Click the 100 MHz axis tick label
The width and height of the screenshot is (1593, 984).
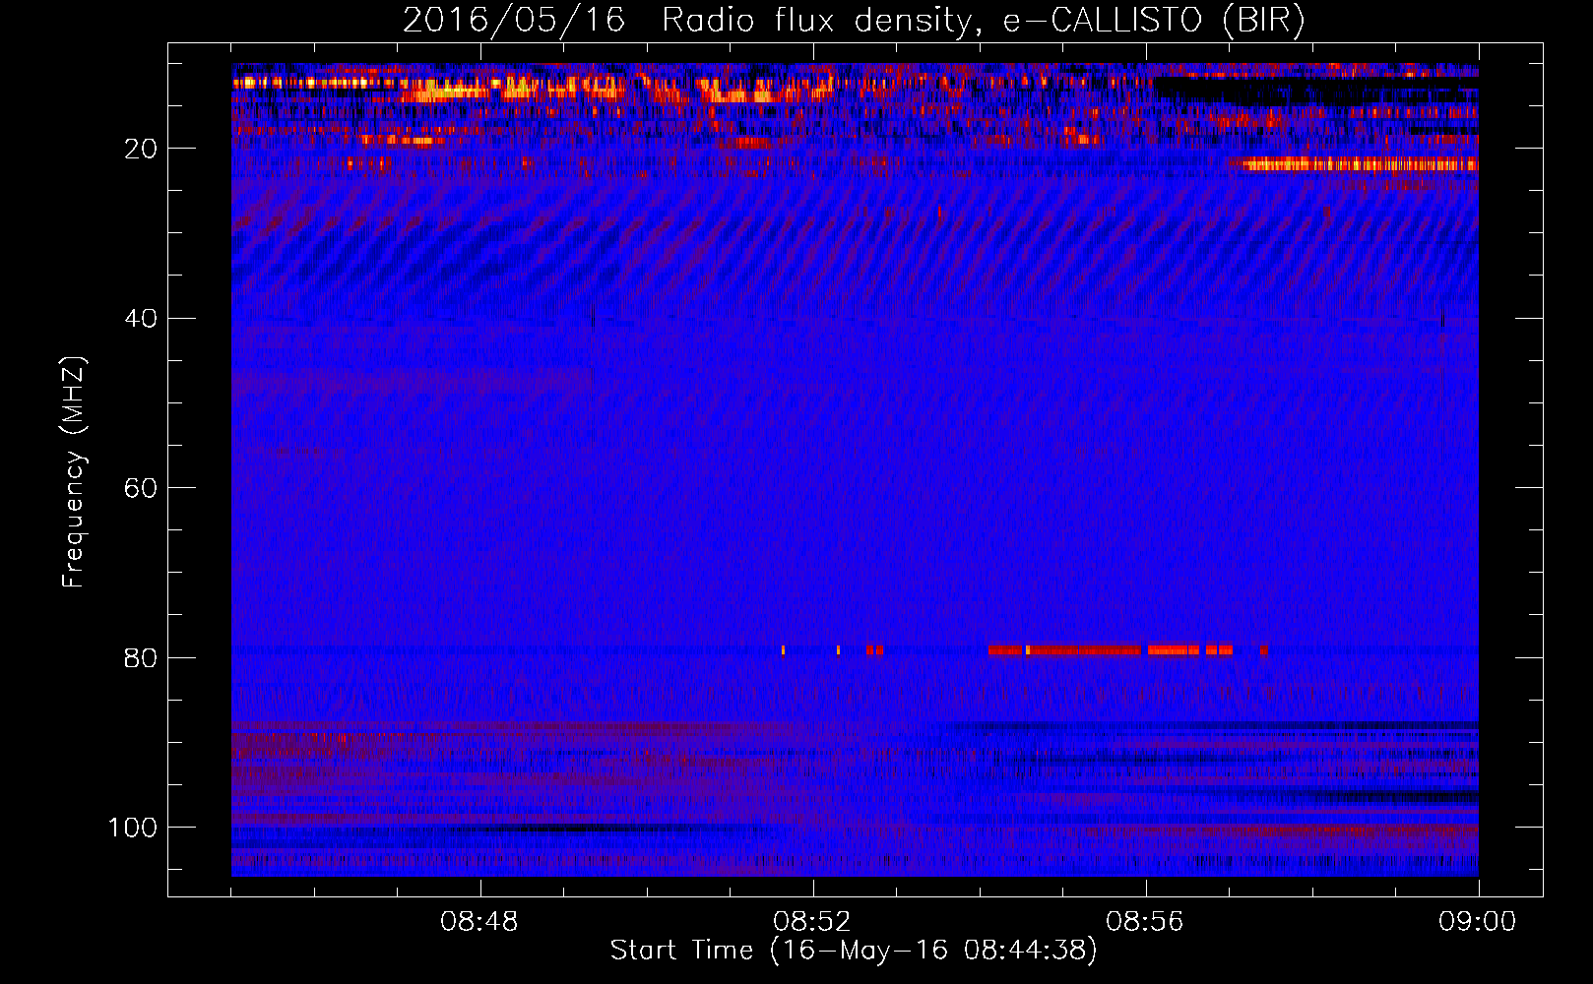[133, 828]
